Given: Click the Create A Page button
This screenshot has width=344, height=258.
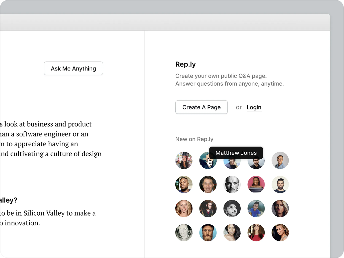Looking at the screenshot, I should pyautogui.click(x=201, y=107).
